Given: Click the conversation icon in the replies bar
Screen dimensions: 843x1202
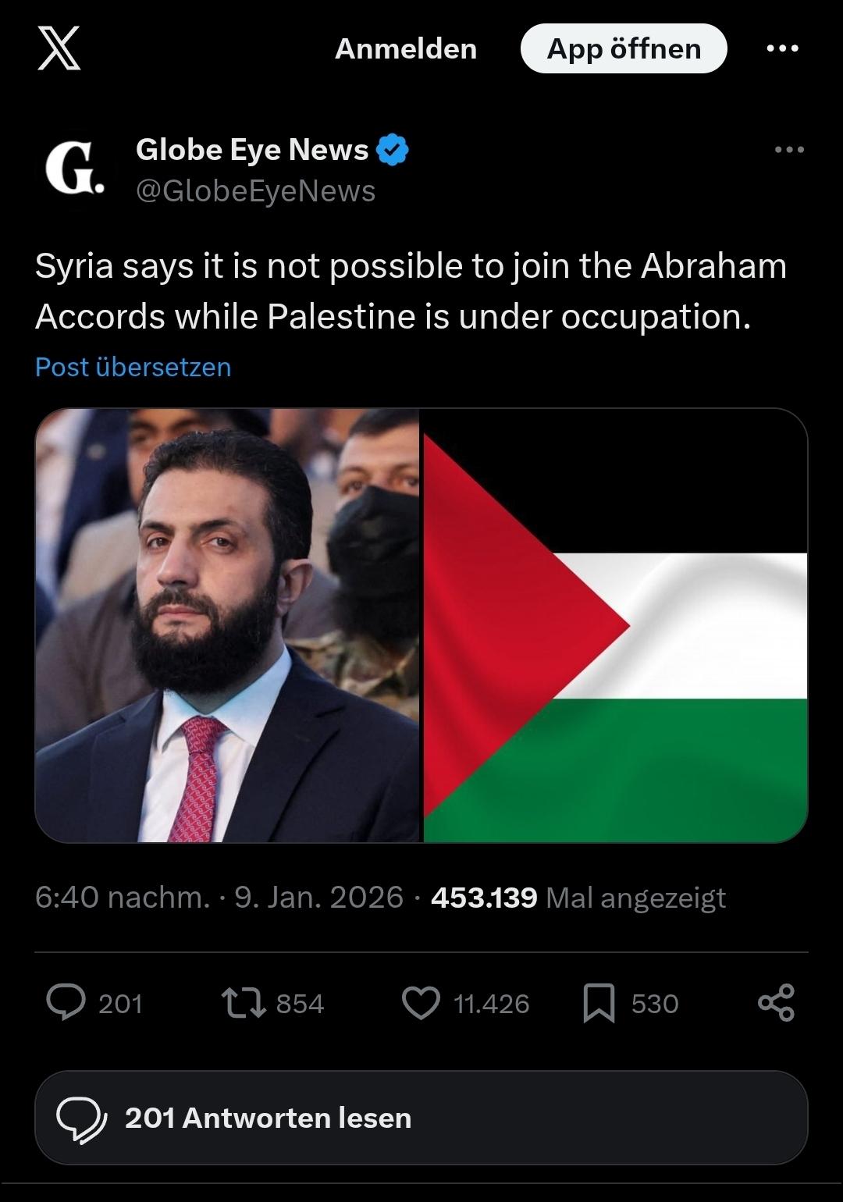Looking at the screenshot, I should coord(82,1118).
